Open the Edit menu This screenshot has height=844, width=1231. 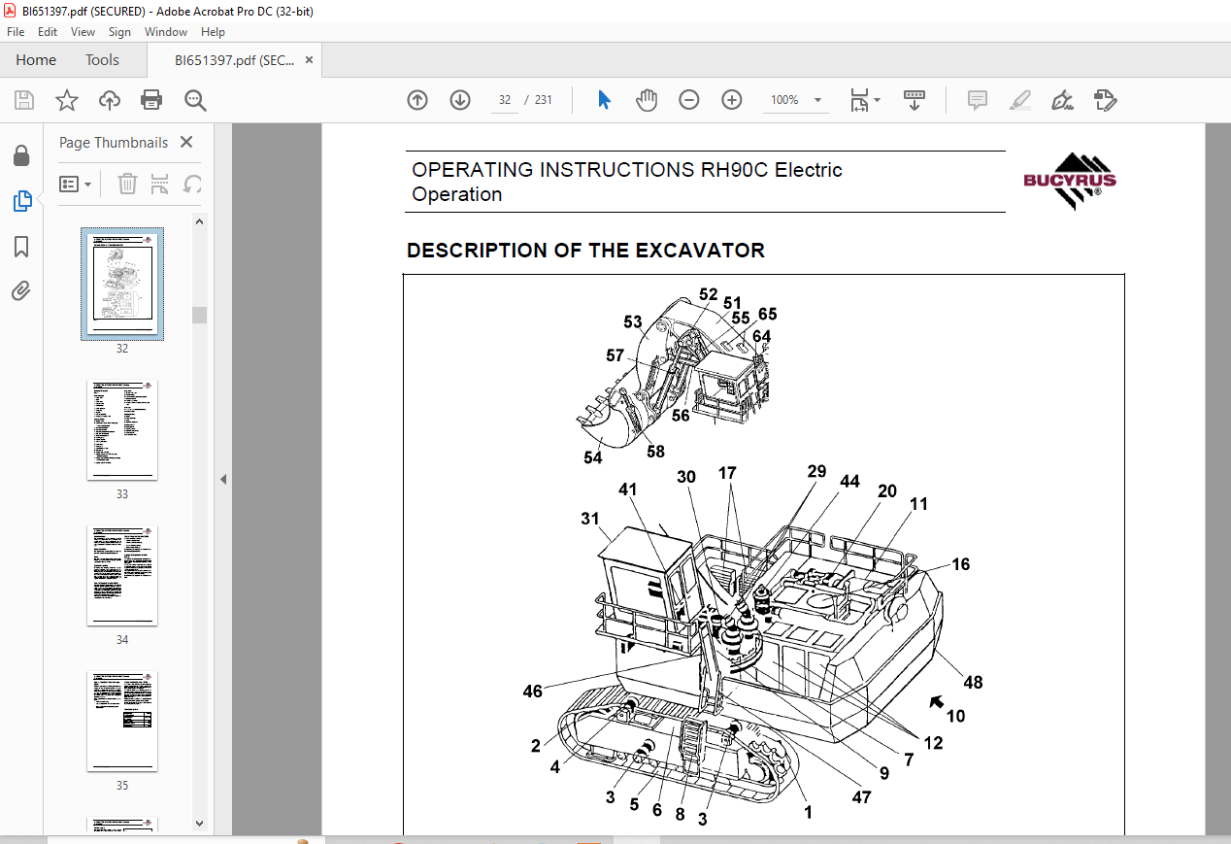coord(48,32)
